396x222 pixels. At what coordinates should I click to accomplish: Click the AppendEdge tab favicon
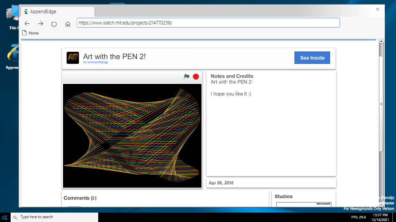tap(26, 12)
